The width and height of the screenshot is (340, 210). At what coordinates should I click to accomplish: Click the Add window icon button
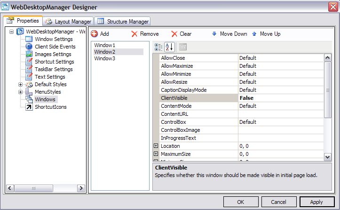click(x=95, y=34)
